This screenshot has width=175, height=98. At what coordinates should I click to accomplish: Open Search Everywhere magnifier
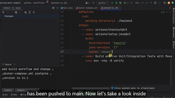point(165,3)
